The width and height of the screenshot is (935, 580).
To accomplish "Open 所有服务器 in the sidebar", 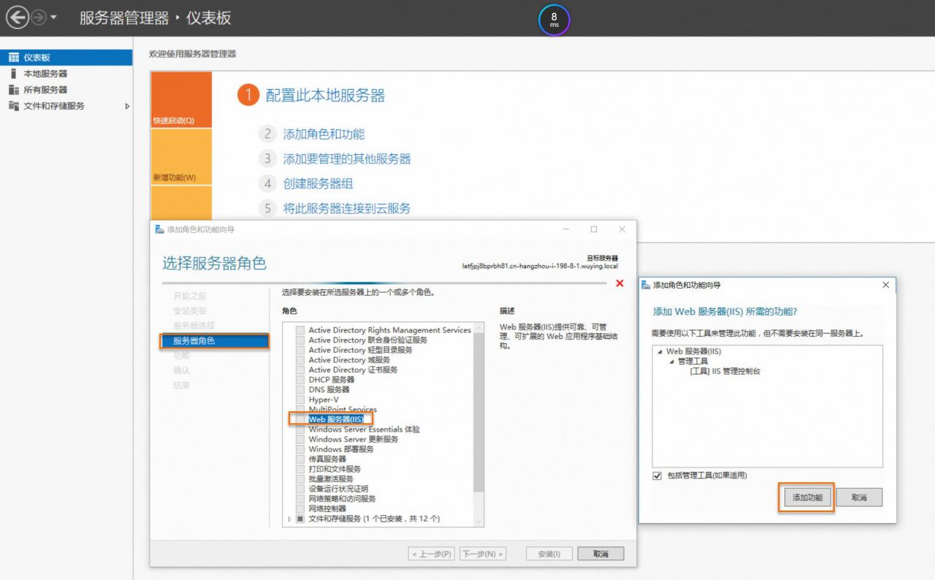I will (66, 90).
